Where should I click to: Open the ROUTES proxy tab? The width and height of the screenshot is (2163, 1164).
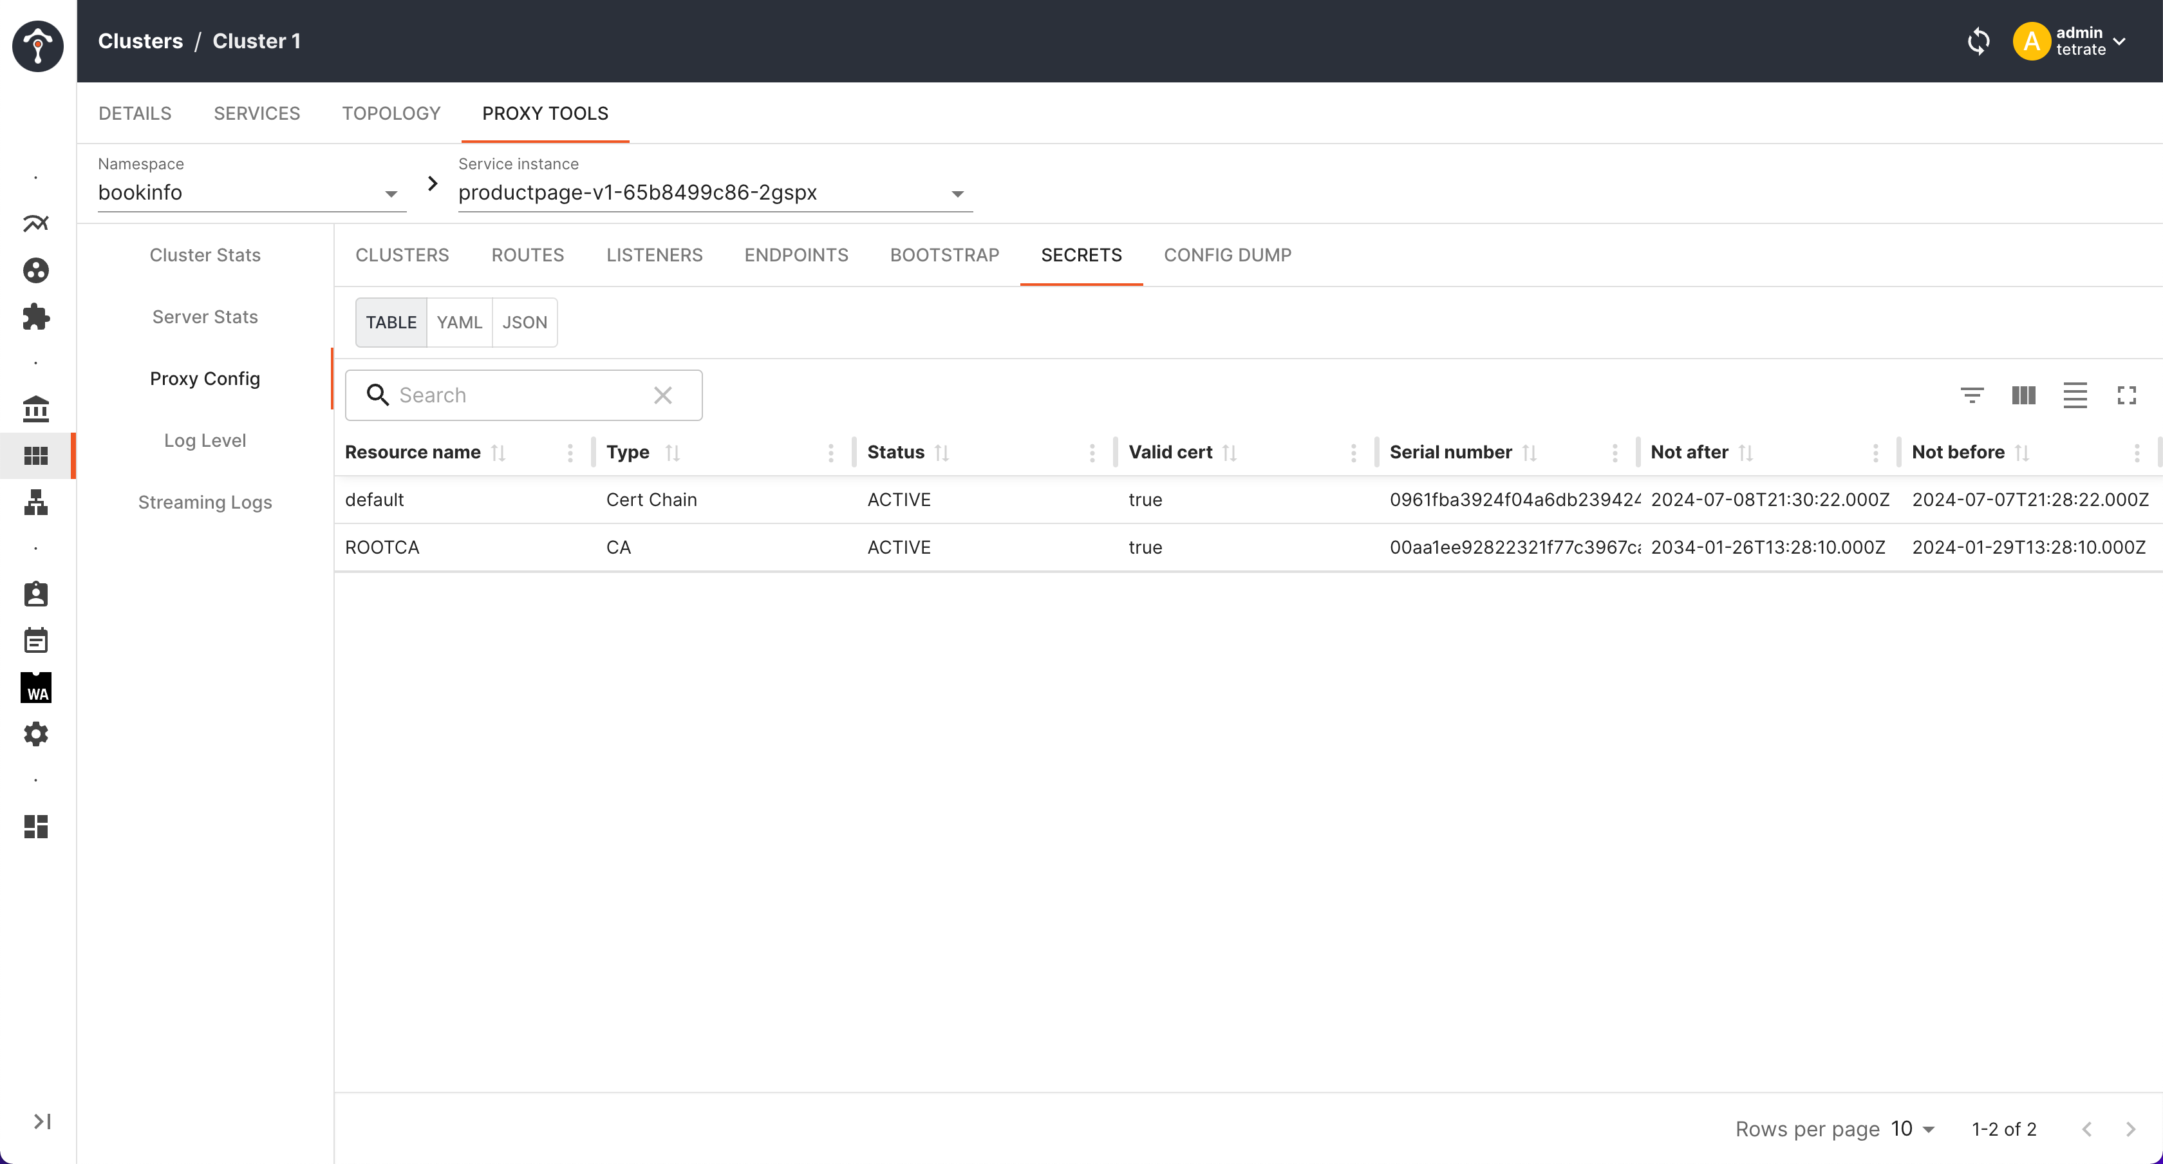(528, 256)
